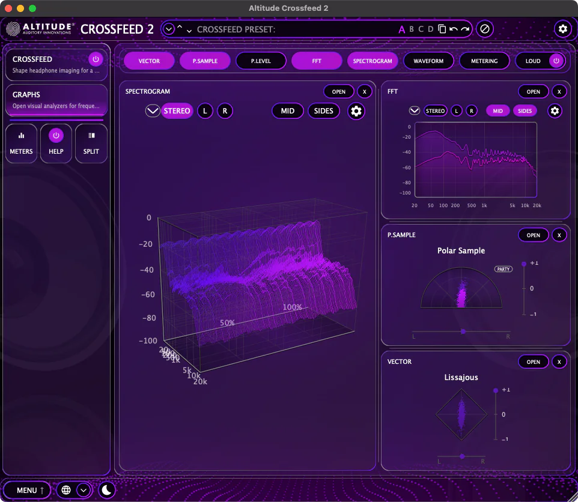This screenshot has height=502, width=578.
Task: Click the copy preset icon
Action: 442,29
